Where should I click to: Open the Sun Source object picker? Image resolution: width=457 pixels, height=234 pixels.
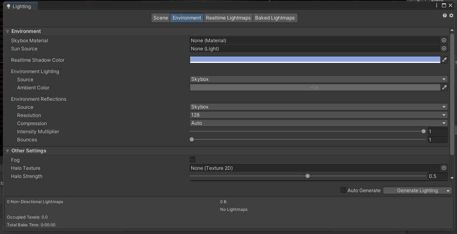pyautogui.click(x=444, y=48)
